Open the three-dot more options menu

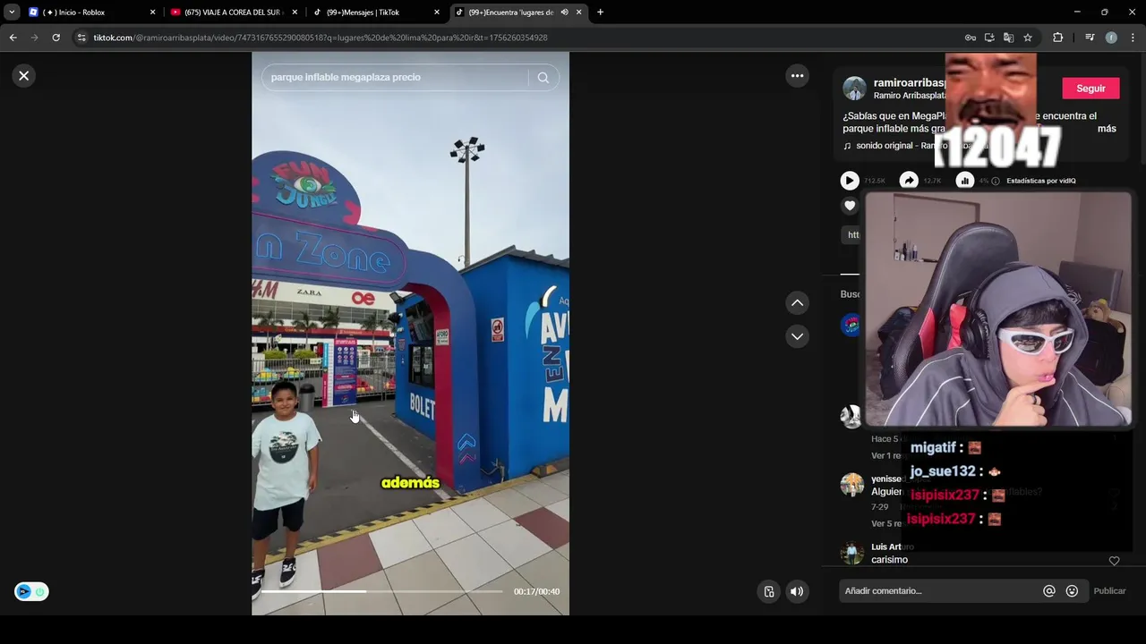(x=797, y=76)
